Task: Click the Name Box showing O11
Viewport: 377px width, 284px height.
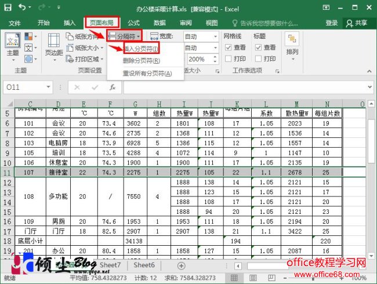Action: [24, 87]
